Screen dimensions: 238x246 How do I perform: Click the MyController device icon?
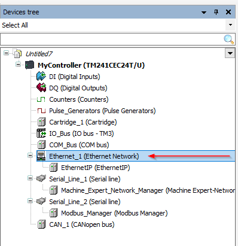click(29, 65)
